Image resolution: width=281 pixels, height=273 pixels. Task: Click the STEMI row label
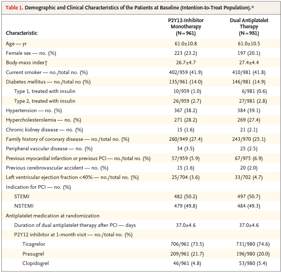(x=22, y=196)
